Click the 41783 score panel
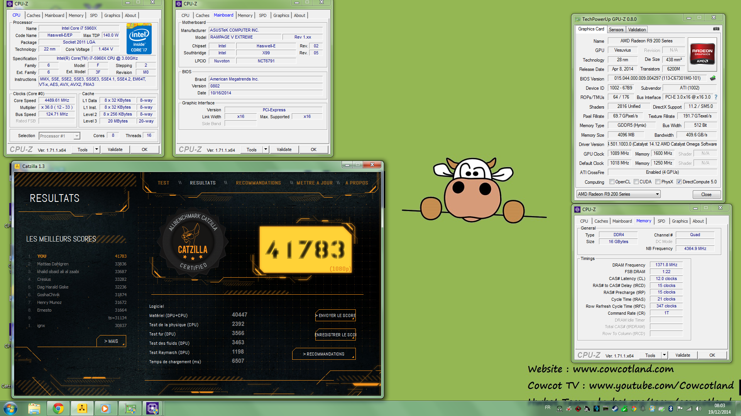Image resolution: width=741 pixels, height=416 pixels. coord(306,250)
